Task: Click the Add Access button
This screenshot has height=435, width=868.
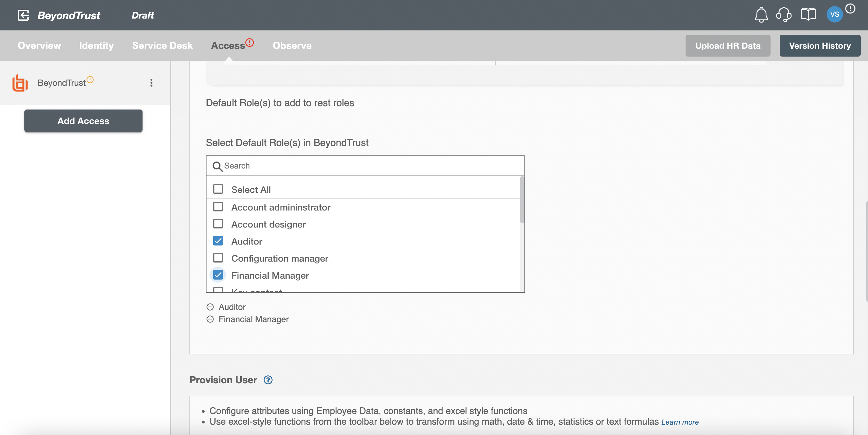Action: coord(83,121)
